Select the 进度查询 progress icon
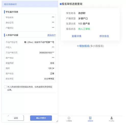The height and width of the screenshot is (125, 126). 90,118
